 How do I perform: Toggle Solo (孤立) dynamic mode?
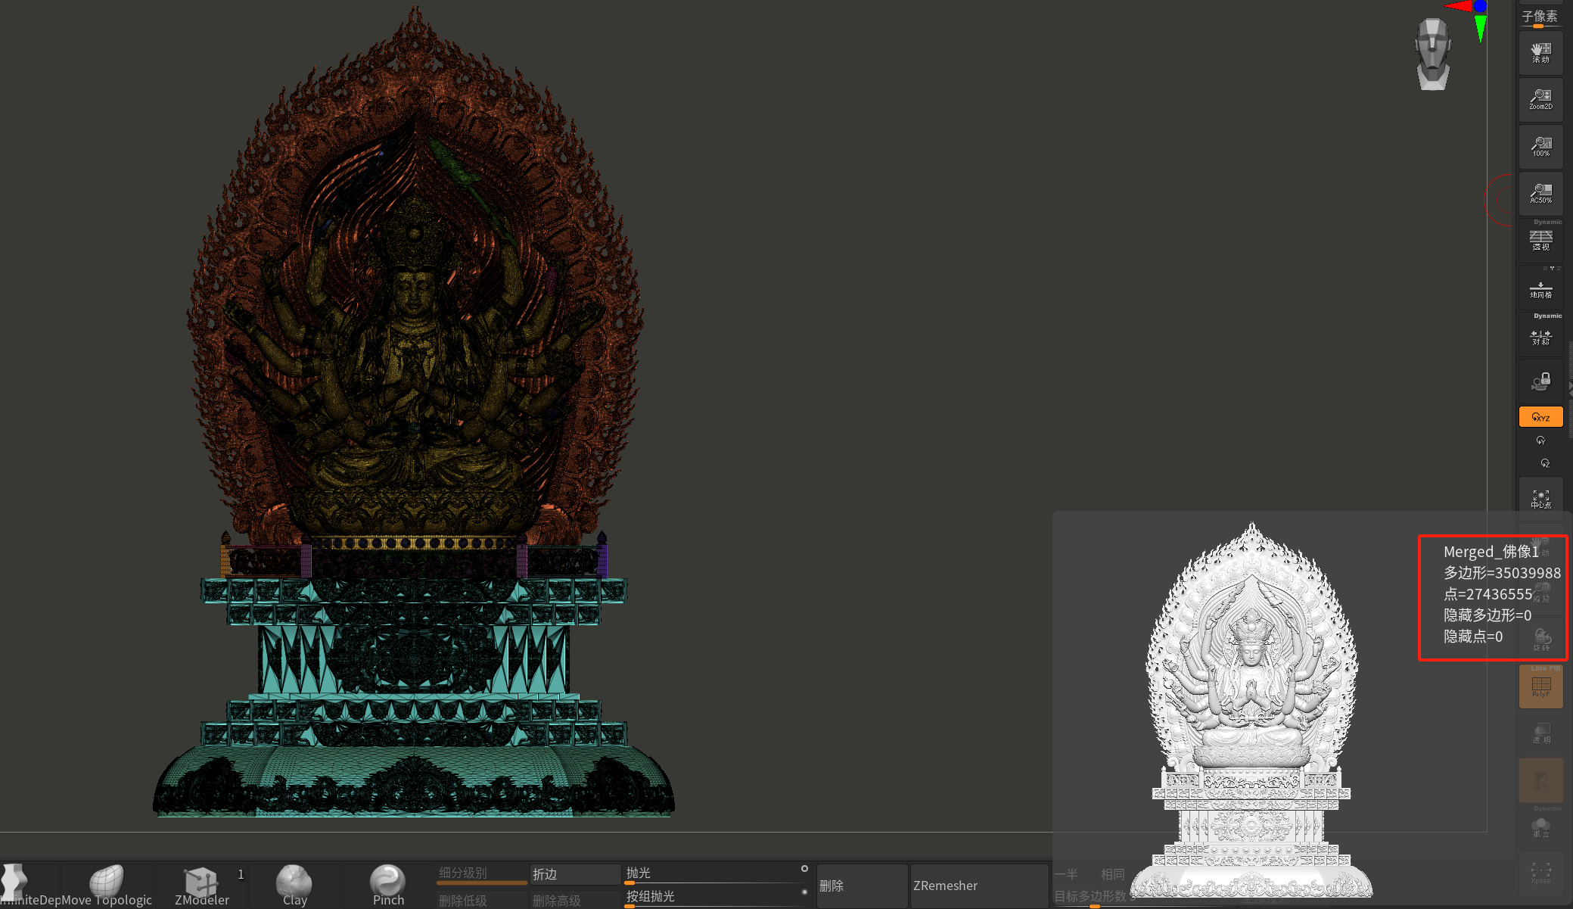(1540, 827)
